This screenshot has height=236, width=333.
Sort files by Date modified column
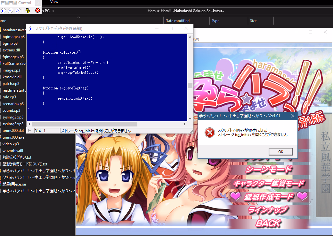[x=177, y=20]
